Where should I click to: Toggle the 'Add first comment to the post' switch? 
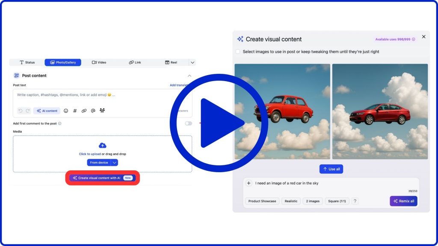pyautogui.click(x=188, y=123)
